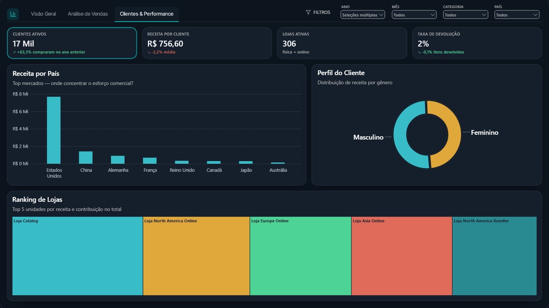Click the Reino Unido bar
This screenshot has height=308, width=549.
point(182,162)
